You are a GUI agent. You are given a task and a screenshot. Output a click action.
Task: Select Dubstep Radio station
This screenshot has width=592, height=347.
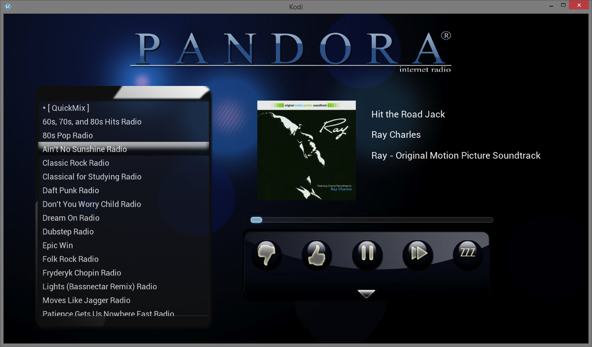tap(123, 231)
